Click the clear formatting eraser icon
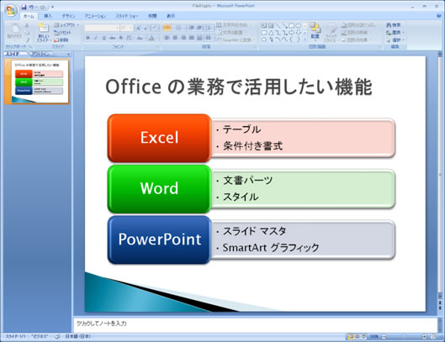Screen dimensions: 445x342 coord(156,28)
